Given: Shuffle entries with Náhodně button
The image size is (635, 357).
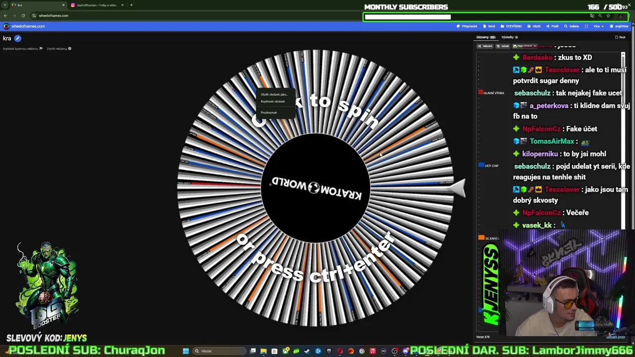Looking at the screenshot, I should pos(485,46).
